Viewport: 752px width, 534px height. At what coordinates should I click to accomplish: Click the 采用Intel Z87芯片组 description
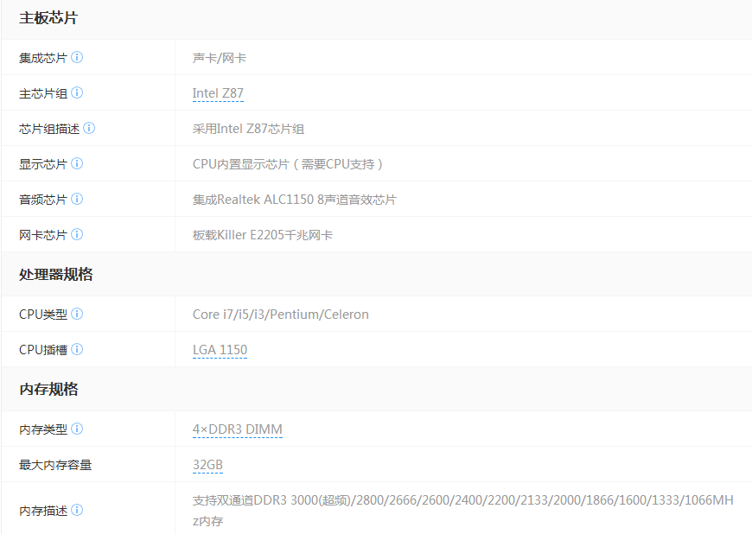(248, 129)
